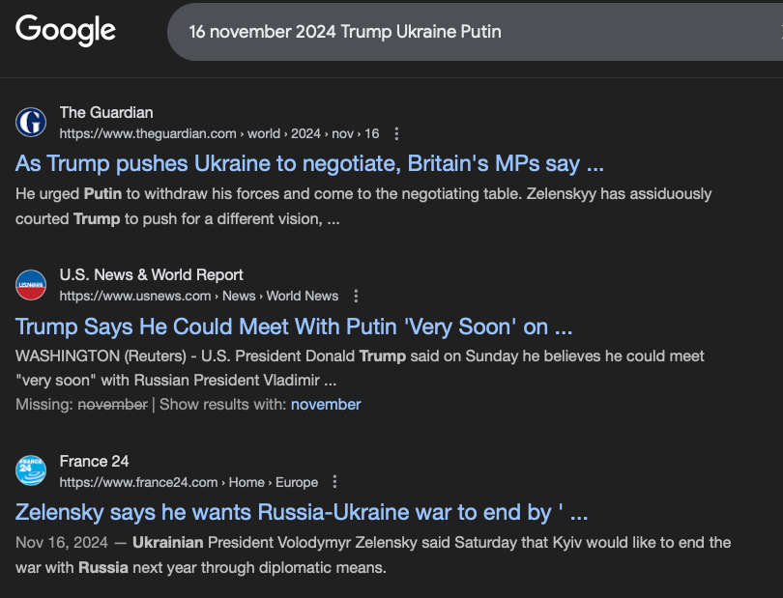Open three-dot menu for U.S. News result
This screenshot has width=783, height=598.
coord(356,296)
